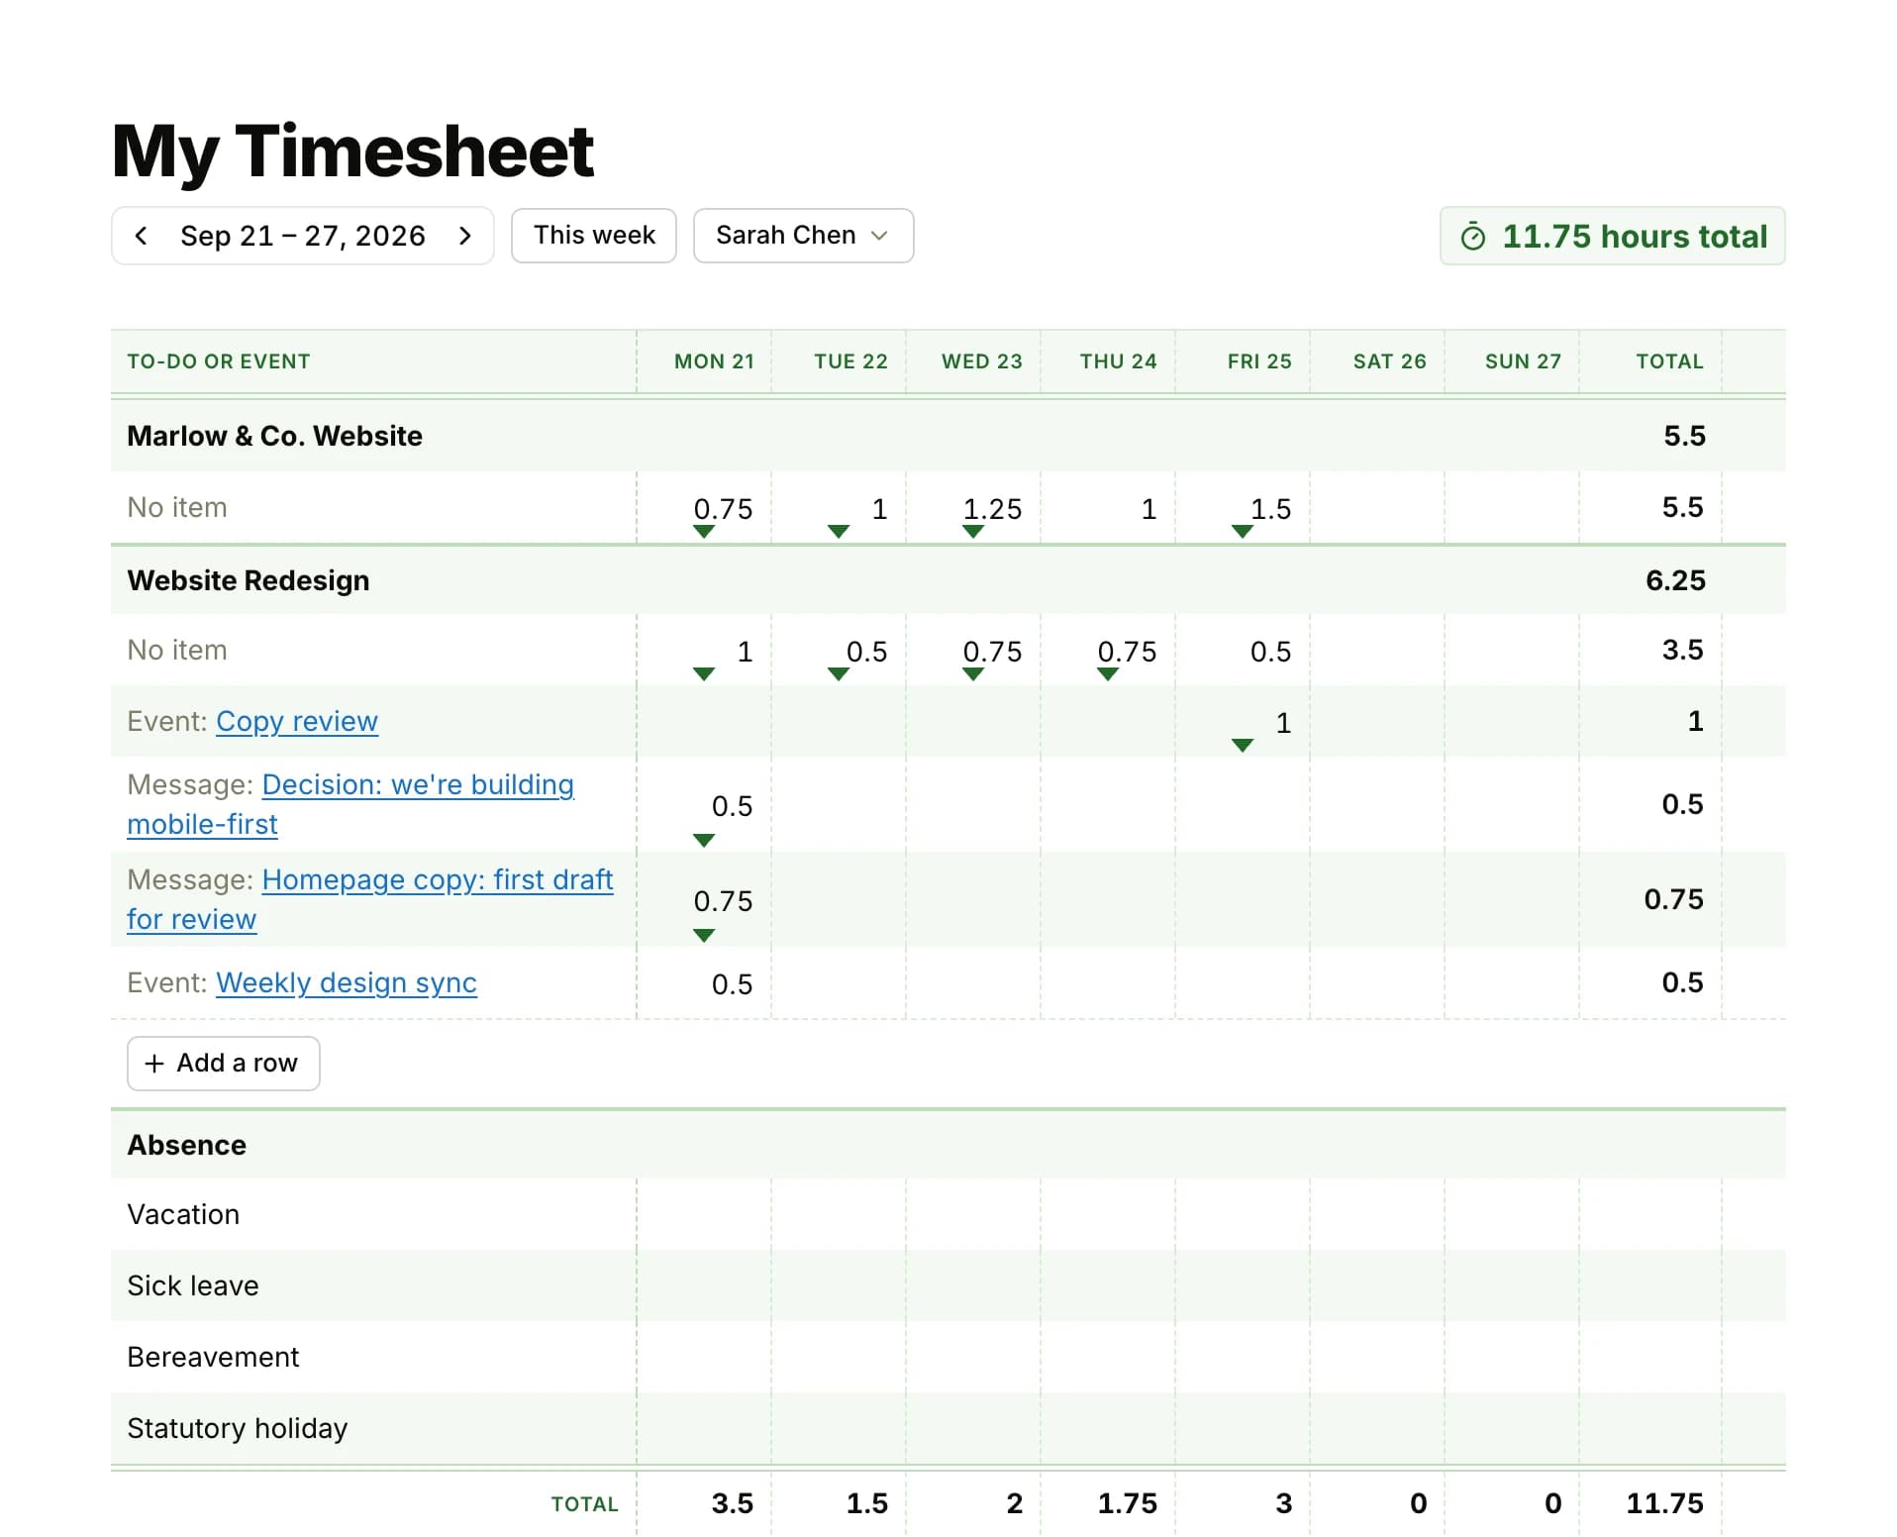Expand Tuesday arrow on Website Redesign No item
Image resolution: width=1897 pixels, height=1537 pixels.
click(x=839, y=674)
